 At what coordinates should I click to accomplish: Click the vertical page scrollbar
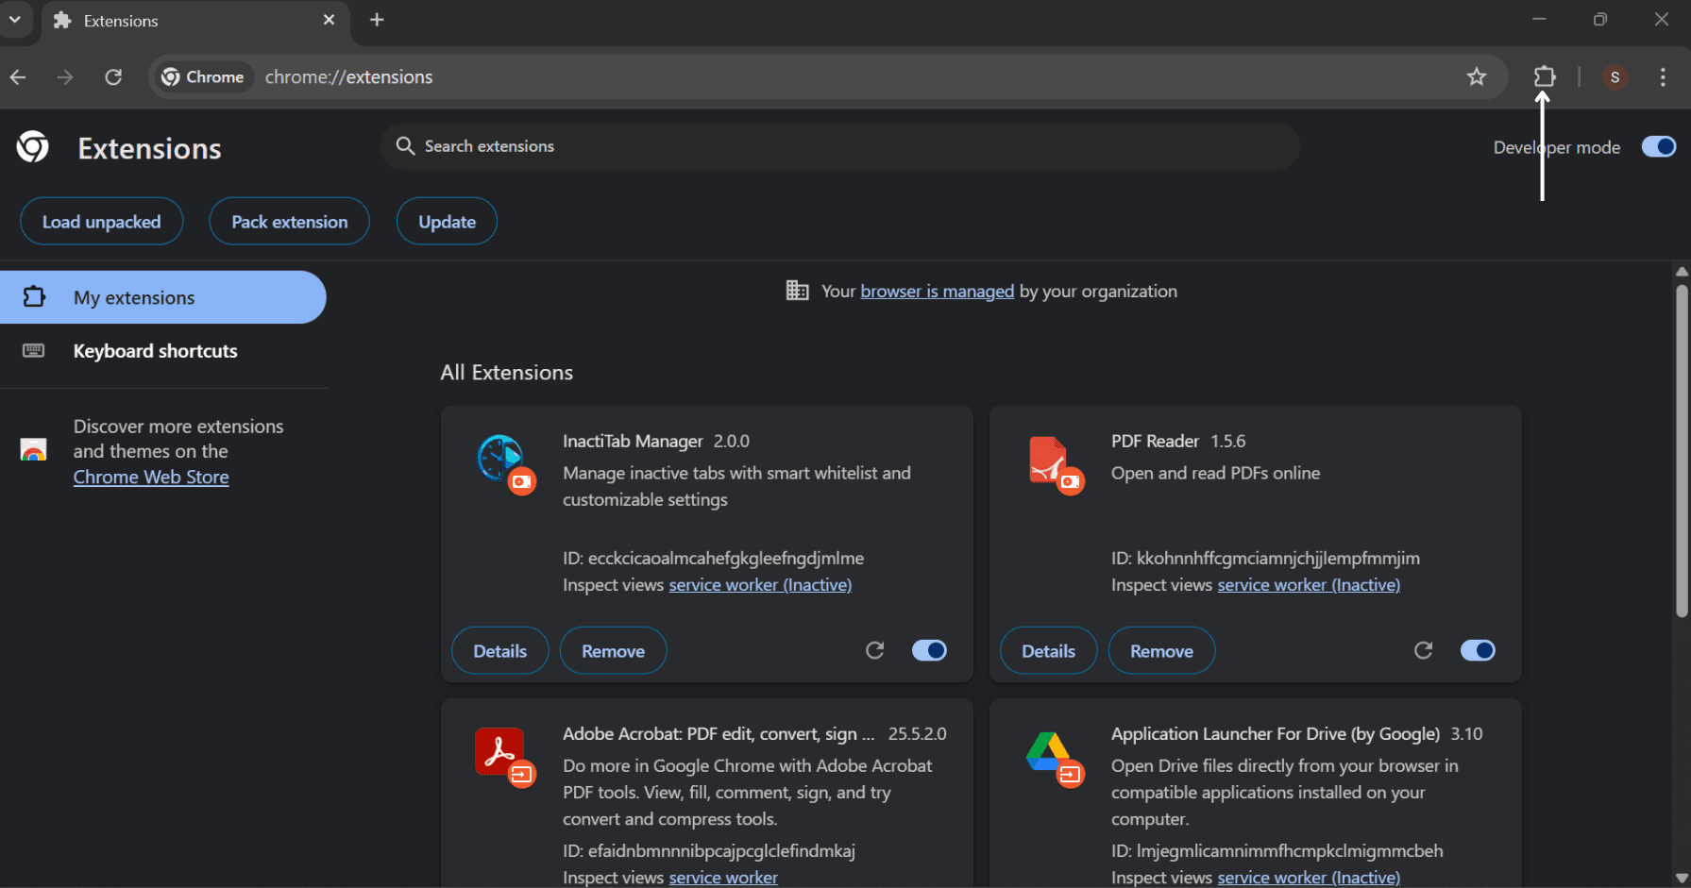(1682, 451)
